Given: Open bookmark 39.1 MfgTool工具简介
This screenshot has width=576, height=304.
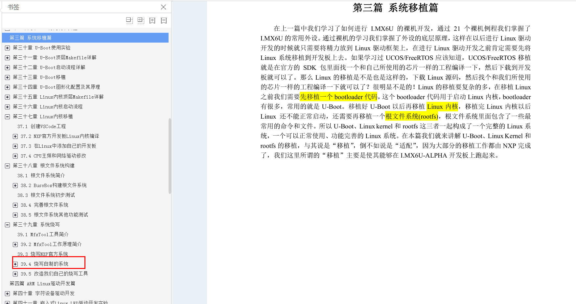Looking at the screenshot, I should 43,234.
